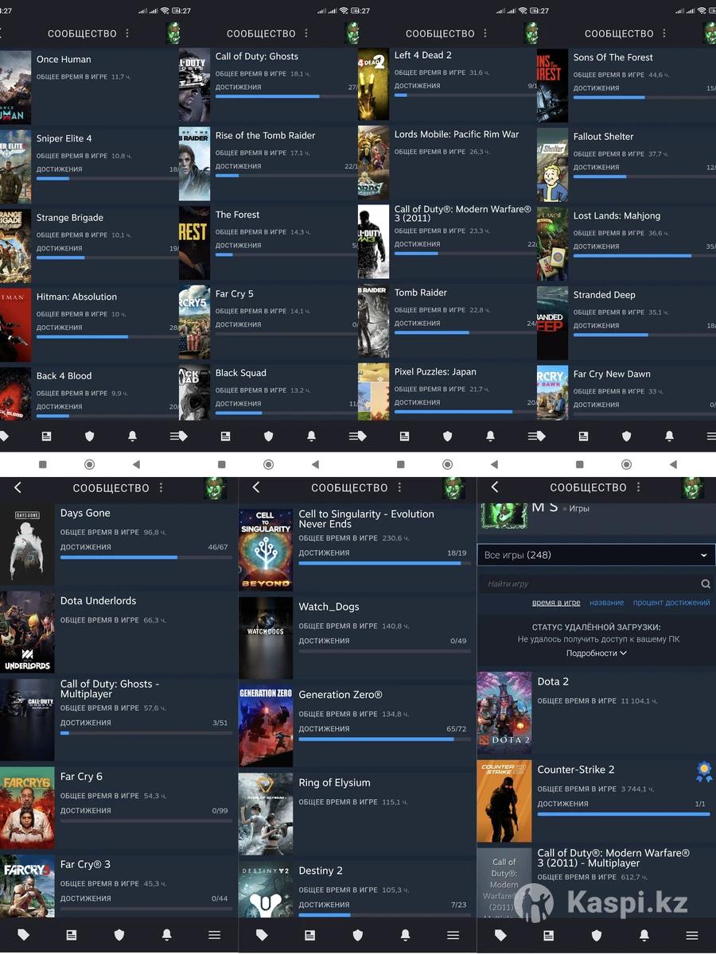716x954 pixels.
Task: Tap Android home circle under the Sons Of The Forest screen
Action: pyautogui.click(x=626, y=464)
